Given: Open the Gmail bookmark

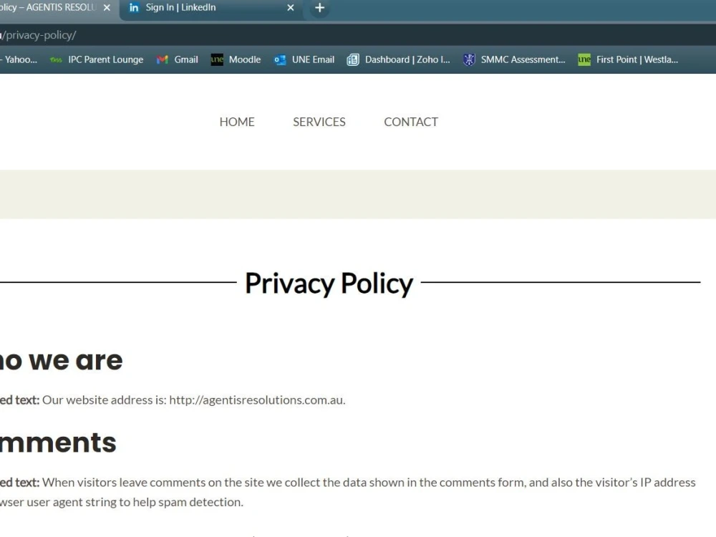Looking at the screenshot, I should click(x=177, y=60).
